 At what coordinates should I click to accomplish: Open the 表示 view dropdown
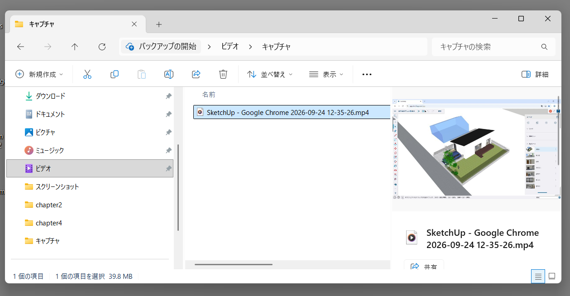pos(326,74)
